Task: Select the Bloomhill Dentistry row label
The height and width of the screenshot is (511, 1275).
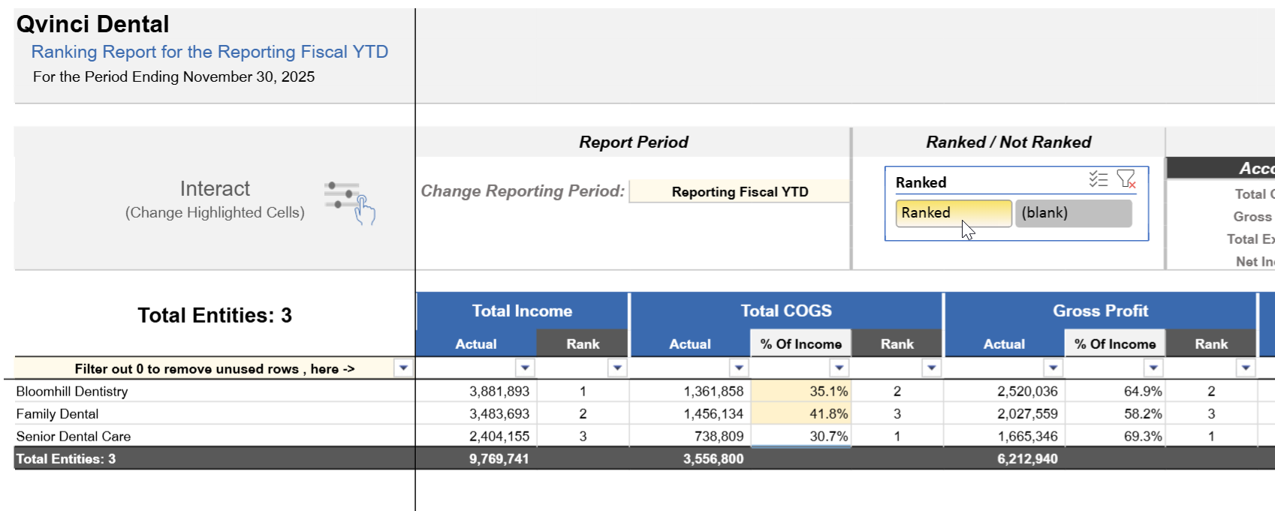Action: (x=72, y=392)
